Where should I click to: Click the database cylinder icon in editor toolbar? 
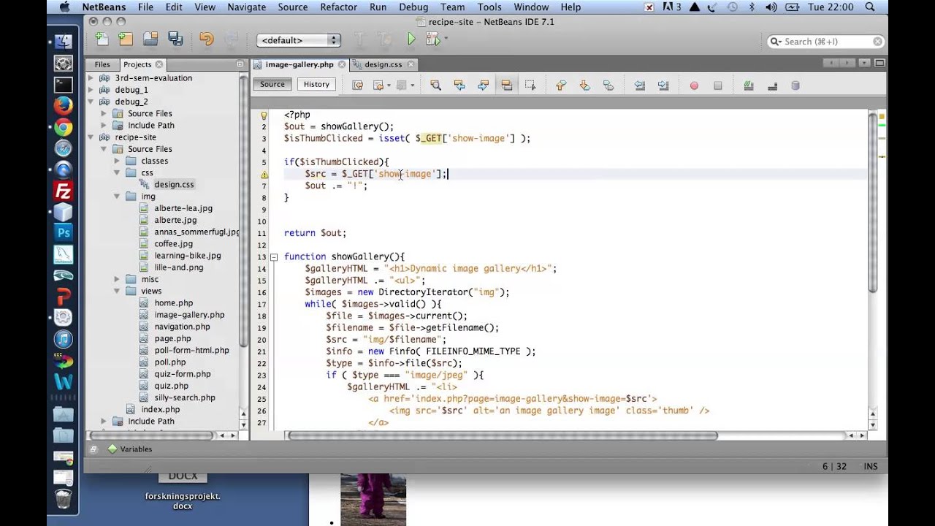(x=795, y=85)
